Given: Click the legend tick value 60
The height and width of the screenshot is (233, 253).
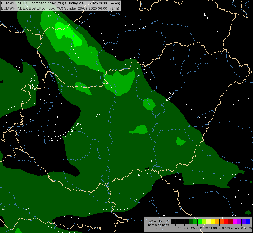Looking at the screenshot, I should pyautogui.click(x=250, y=228).
